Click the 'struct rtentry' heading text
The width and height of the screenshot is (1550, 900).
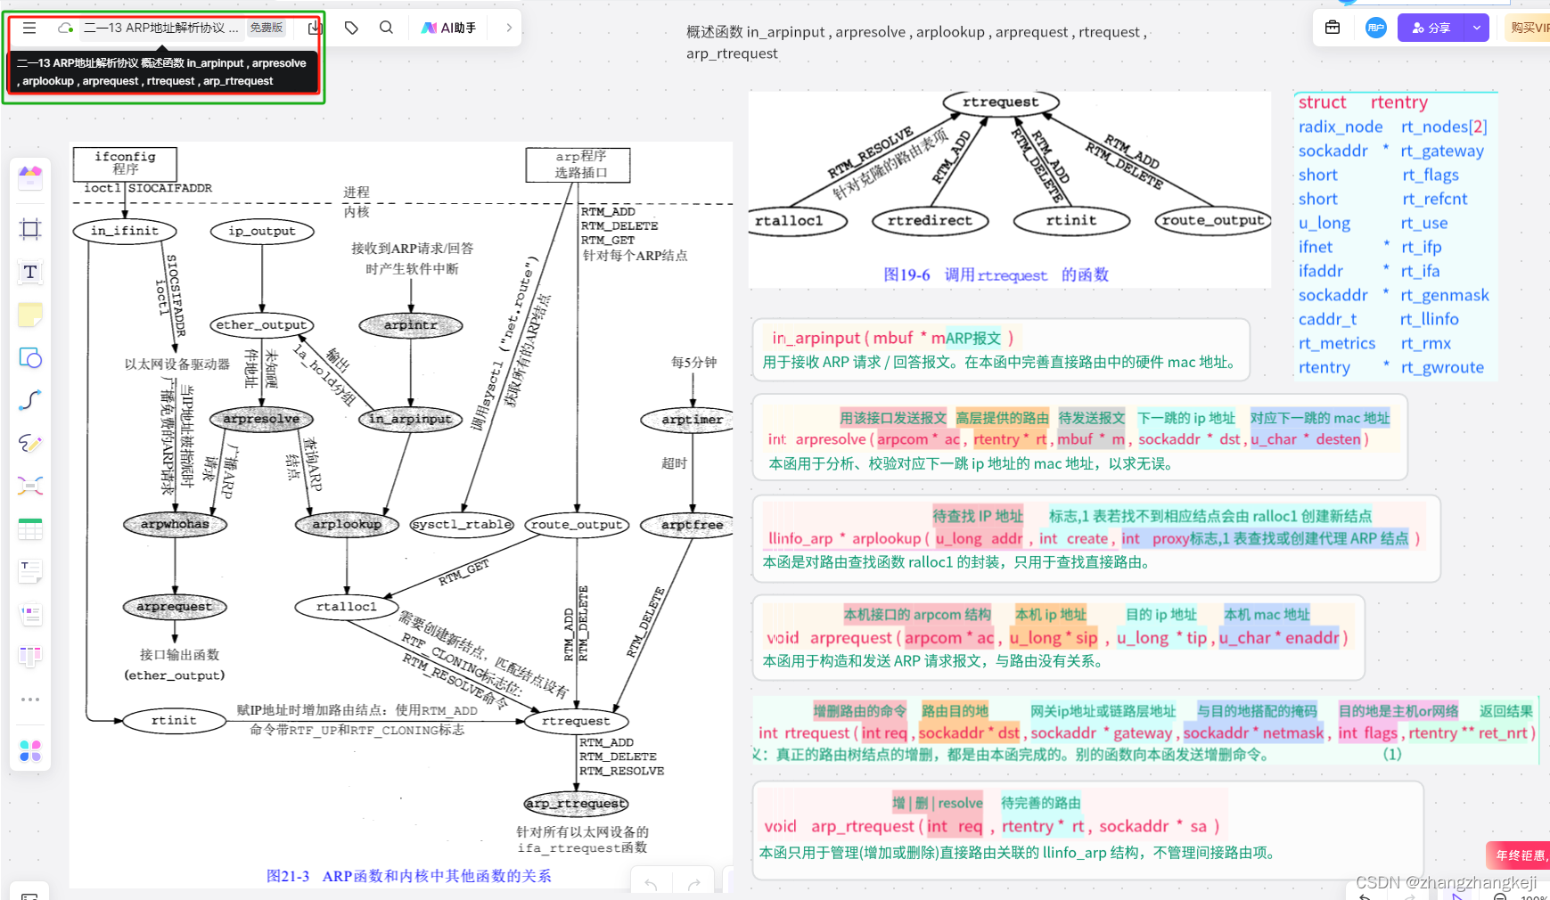point(1363,102)
